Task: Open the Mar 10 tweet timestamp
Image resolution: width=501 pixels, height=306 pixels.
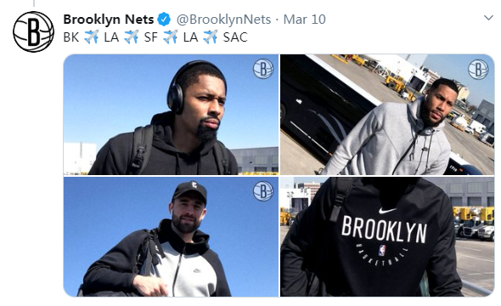Action: (x=304, y=20)
